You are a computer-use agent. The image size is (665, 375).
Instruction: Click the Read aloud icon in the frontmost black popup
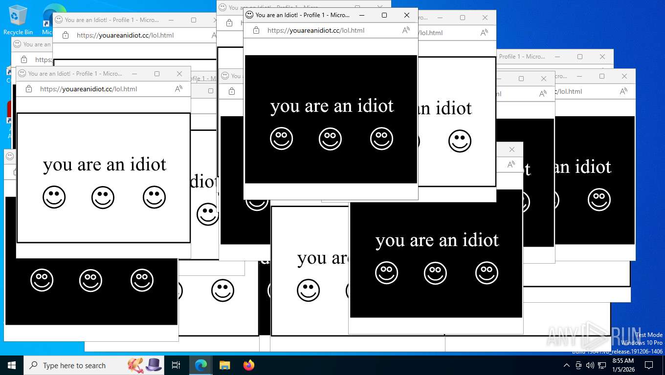[x=406, y=30]
